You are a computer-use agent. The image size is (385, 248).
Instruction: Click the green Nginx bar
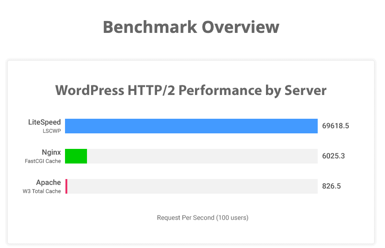click(x=76, y=156)
